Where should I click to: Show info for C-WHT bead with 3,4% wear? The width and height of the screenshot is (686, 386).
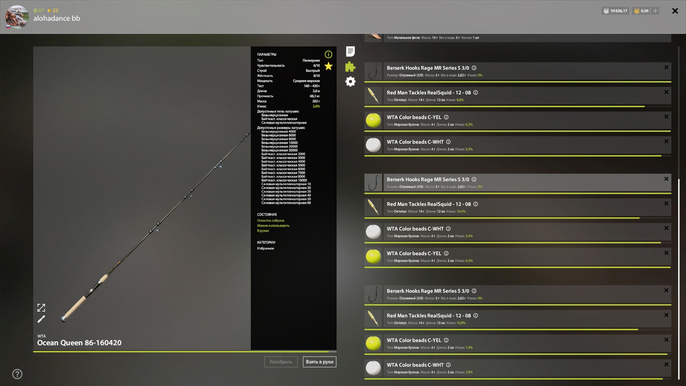[x=448, y=229]
